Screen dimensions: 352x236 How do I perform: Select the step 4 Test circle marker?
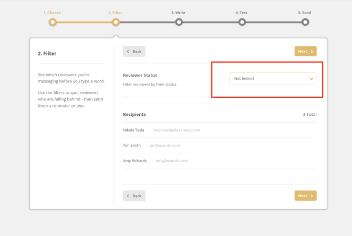pyautogui.click(x=242, y=22)
